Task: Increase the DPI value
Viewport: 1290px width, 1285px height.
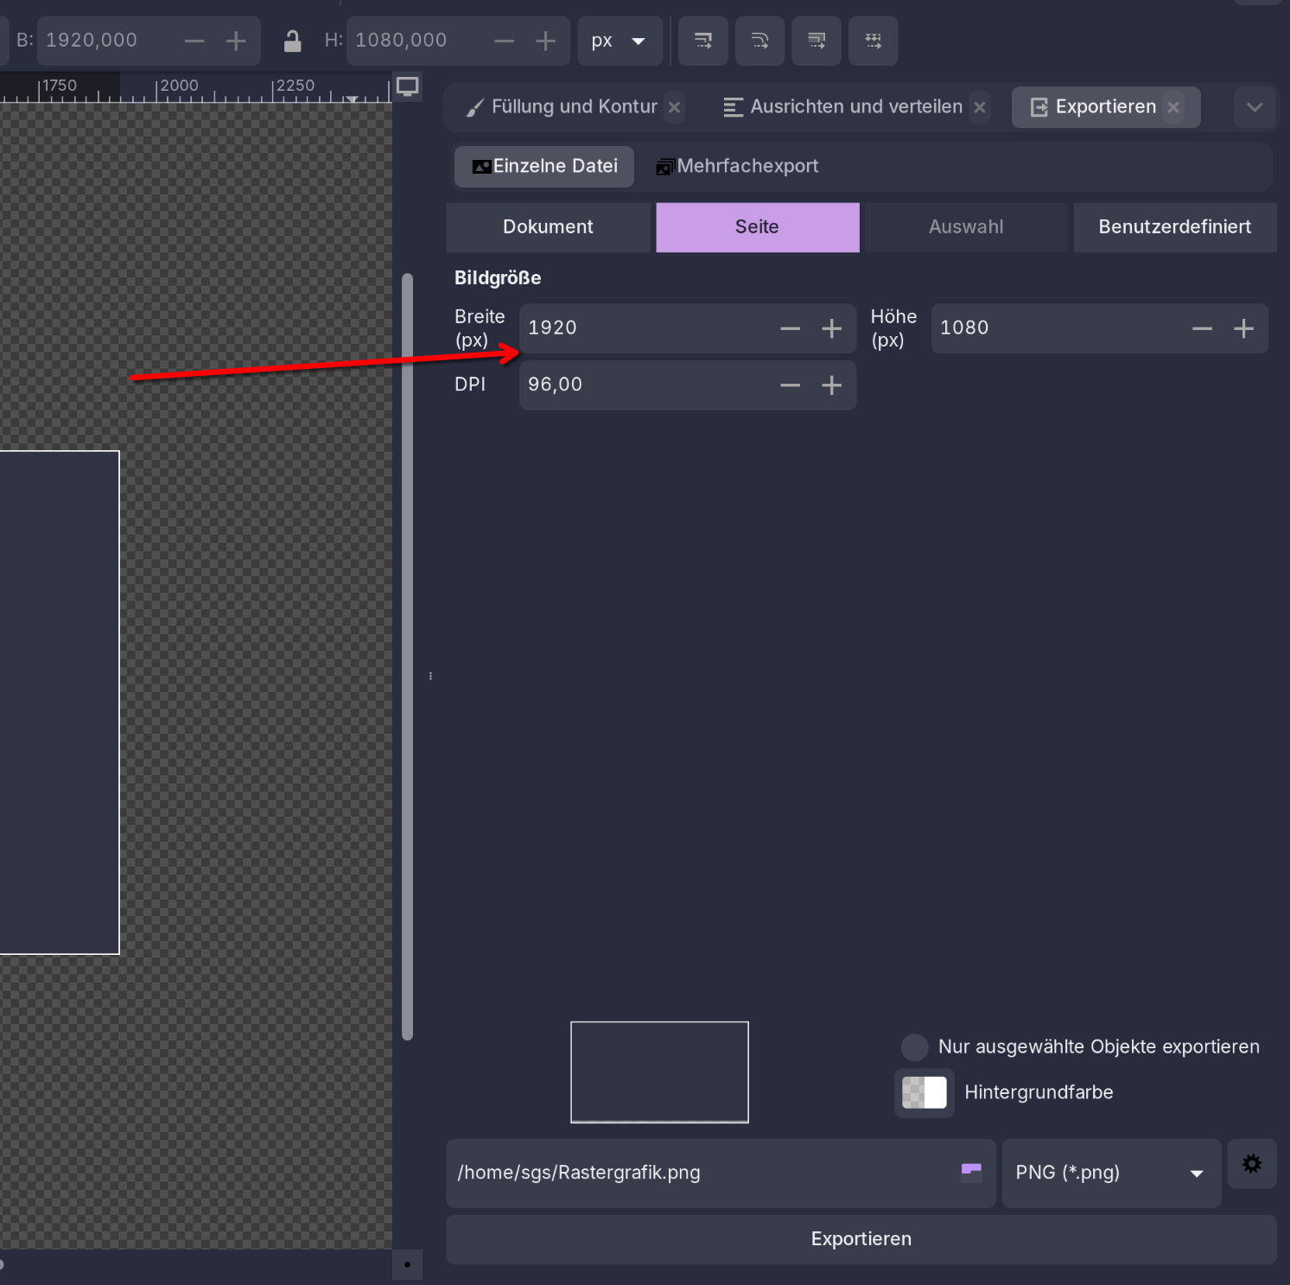Action: coord(831,385)
